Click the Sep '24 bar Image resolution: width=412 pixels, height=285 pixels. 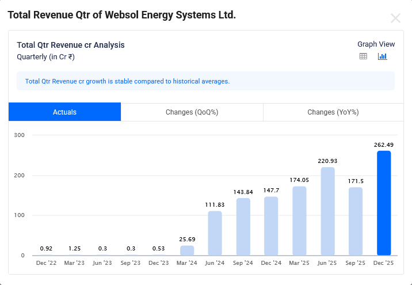tap(243, 227)
